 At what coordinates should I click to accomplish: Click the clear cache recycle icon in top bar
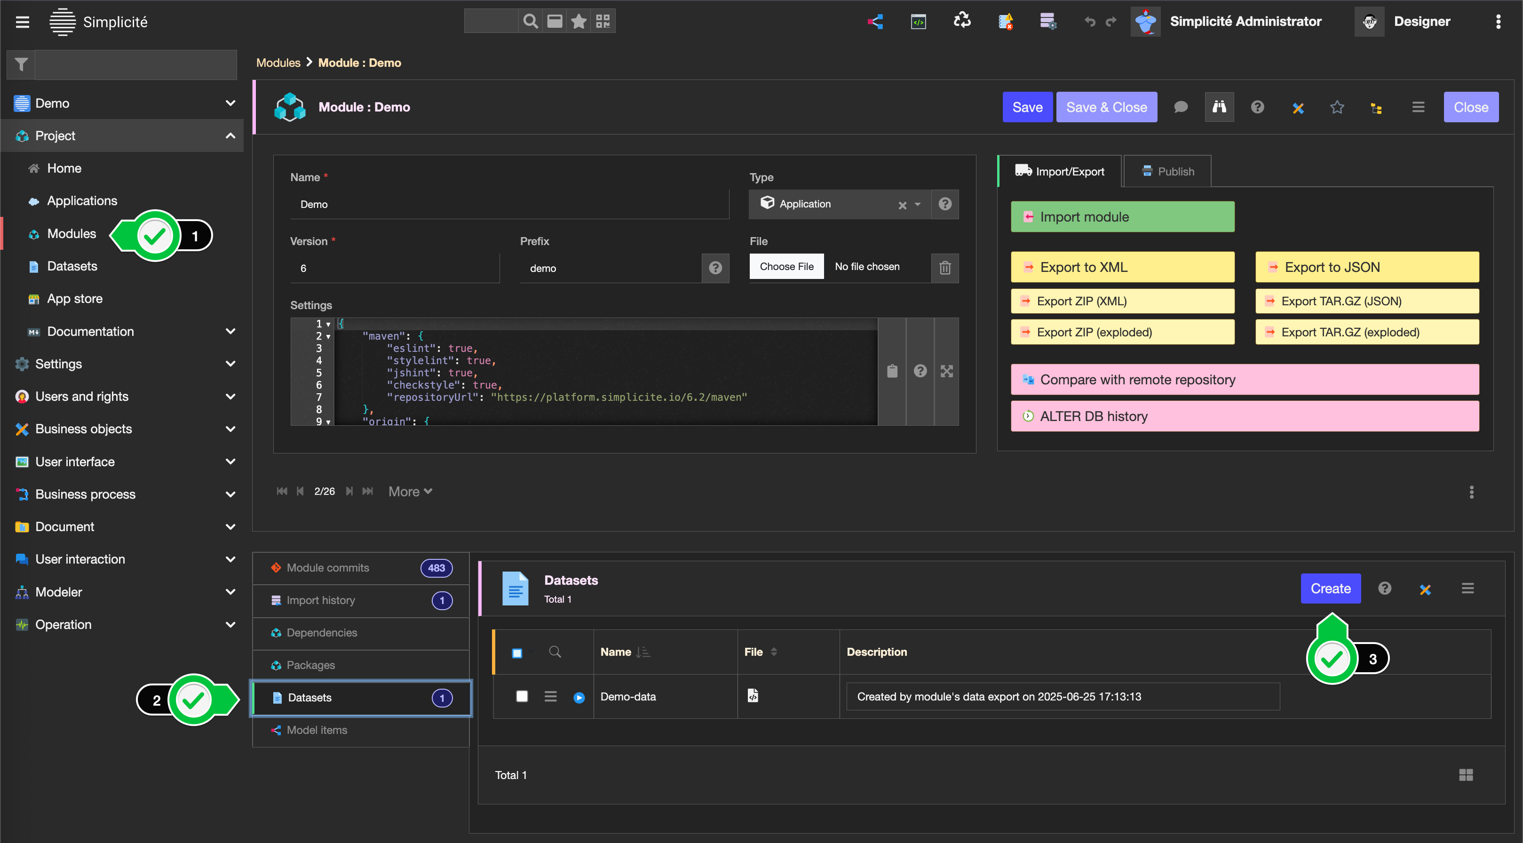[x=962, y=21]
